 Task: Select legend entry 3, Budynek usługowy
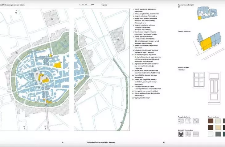(145, 16)
